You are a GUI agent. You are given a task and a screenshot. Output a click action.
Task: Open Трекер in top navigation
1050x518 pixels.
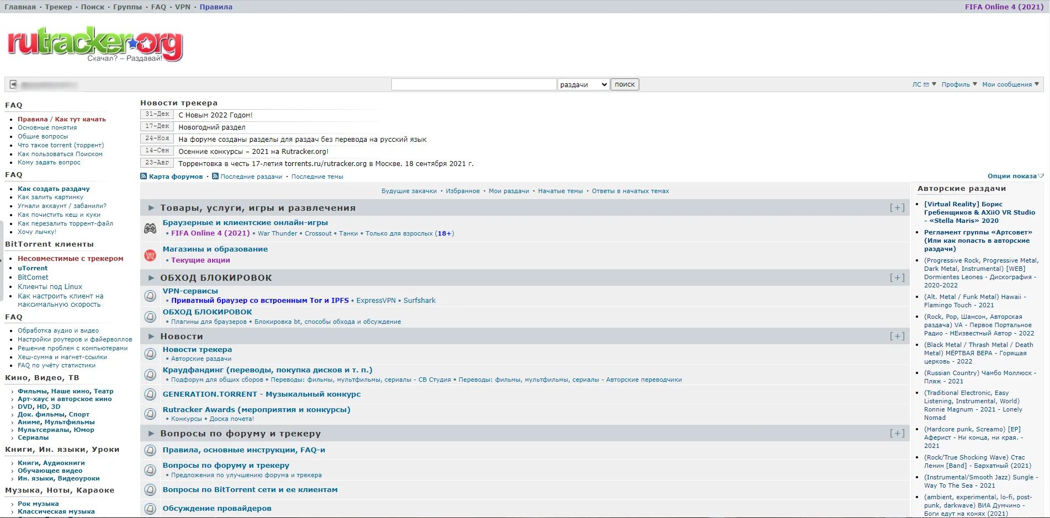[x=59, y=7]
